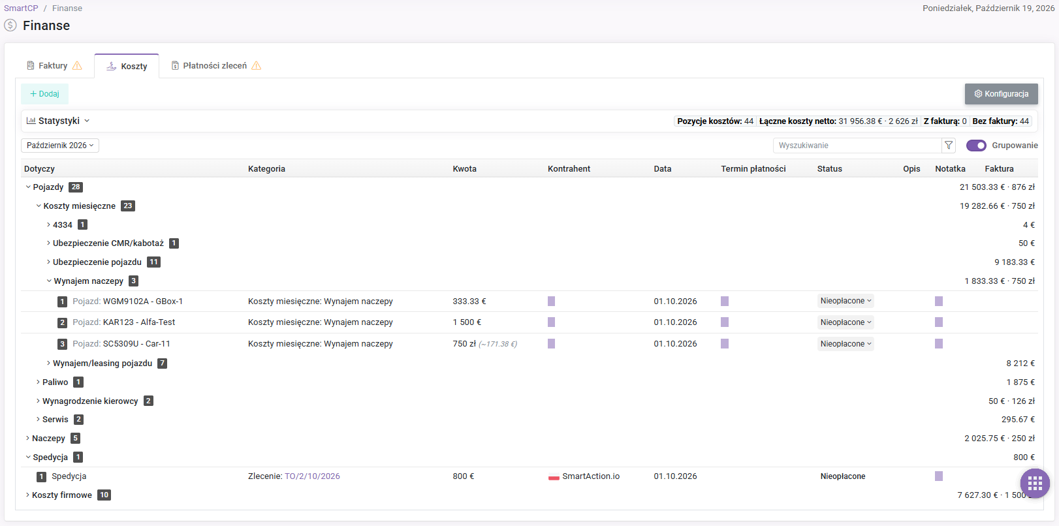
Task: Click Notatka placeholder in Spedycja row
Action: [x=939, y=476]
